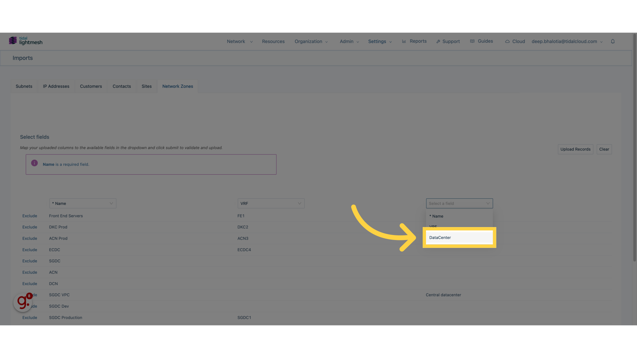Exclude the Front End Servers row
Screen dimensions: 637x358
tap(29, 216)
